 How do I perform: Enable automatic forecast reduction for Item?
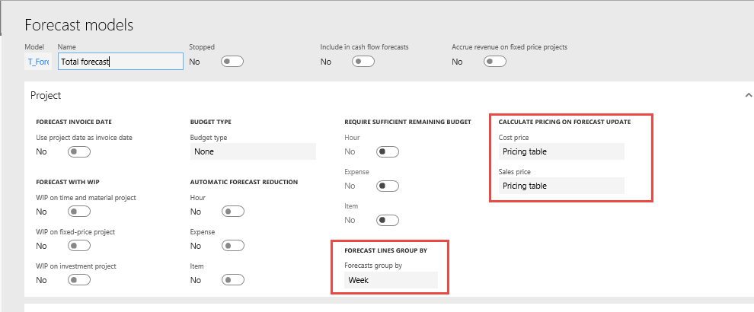click(233, 280)
